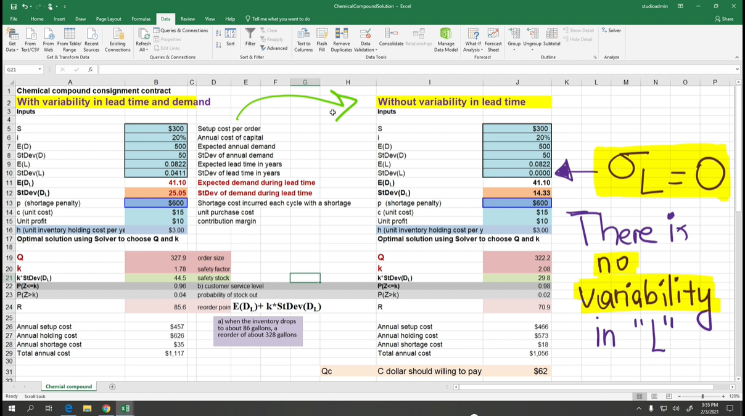The image size is (745, 416).
Task: Apply the Filter tool
Action: pos(250,38)
